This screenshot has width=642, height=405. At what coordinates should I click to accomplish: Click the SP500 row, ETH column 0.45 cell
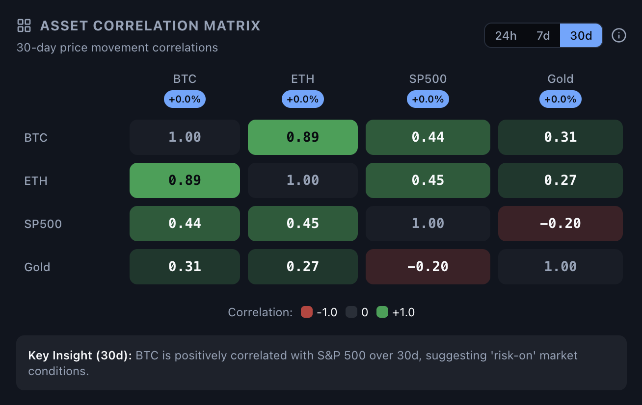pos(302,224)
